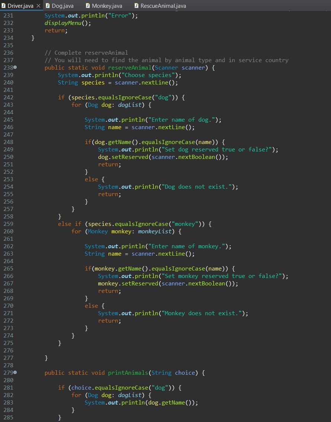Click the gutter marker circle beside line 279
The height and width of the screenshot is (422, 331).
point(15,373)
